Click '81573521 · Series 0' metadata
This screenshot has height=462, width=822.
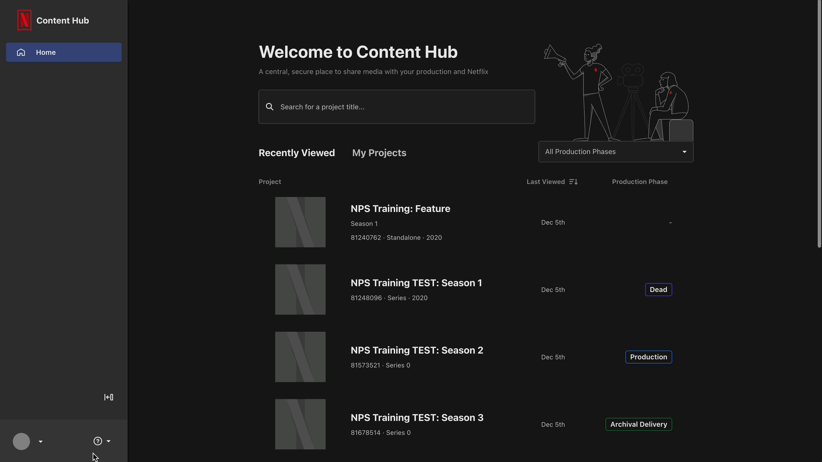pyautogui.click(x=380, y=365)
